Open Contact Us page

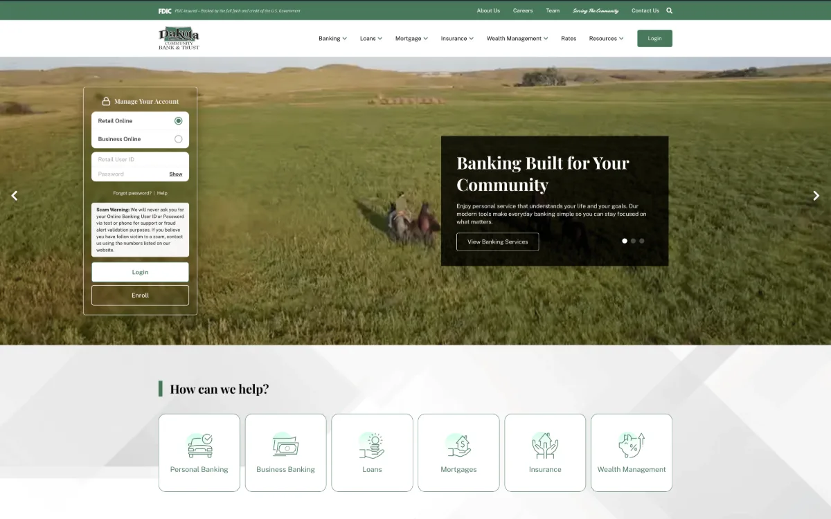645,10
